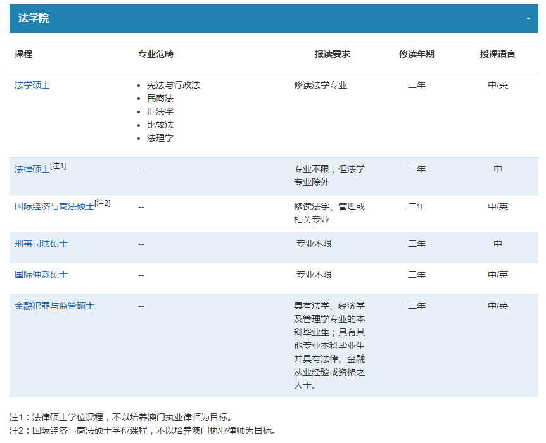Go to the 刑事司法硕士 course page
The image size is (546, 443).
coord(41,244)
